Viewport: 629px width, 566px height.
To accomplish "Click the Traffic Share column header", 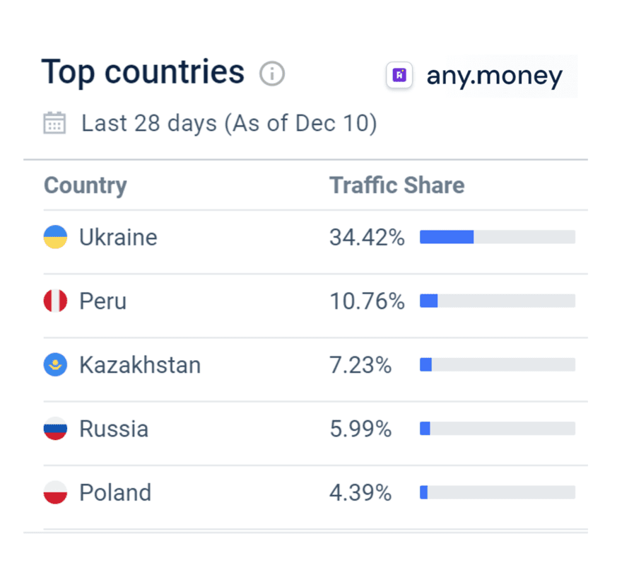I will click(x=397, y=185).
